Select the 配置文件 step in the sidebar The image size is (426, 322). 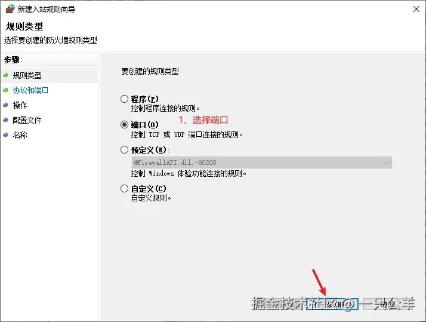[x=27, y=120]
